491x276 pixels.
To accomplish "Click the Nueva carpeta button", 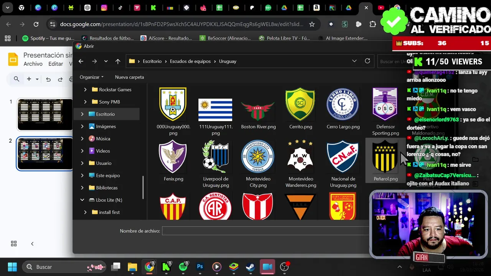I will [129, 77].
